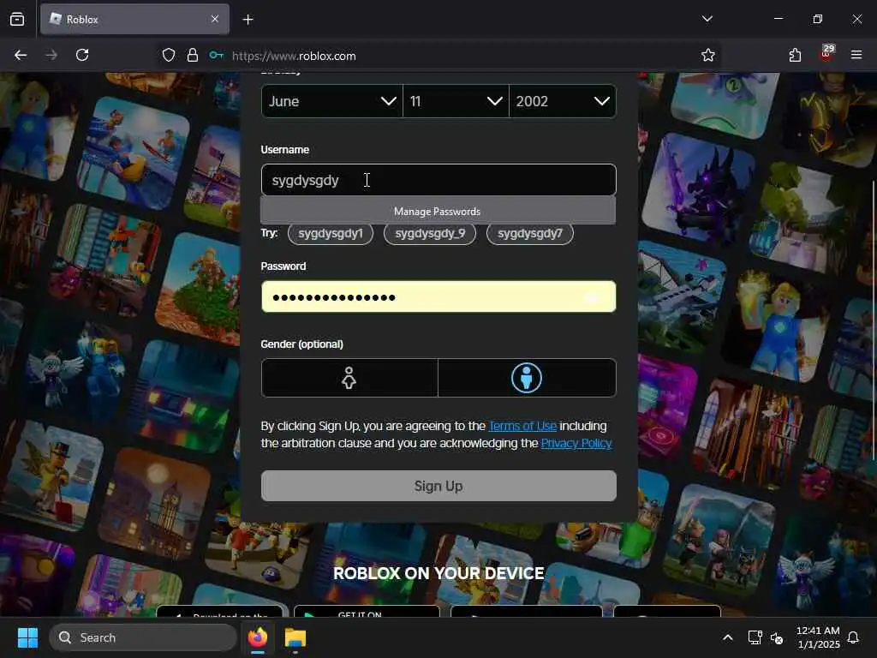Click the page vertical scrollbar

click(873, 322)
